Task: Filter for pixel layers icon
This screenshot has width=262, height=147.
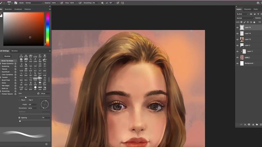Action: coord(251,14)
